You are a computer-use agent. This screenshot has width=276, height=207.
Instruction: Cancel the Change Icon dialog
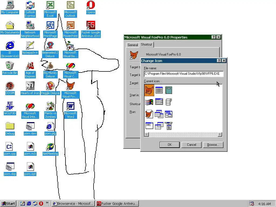(x=192, y=145)
